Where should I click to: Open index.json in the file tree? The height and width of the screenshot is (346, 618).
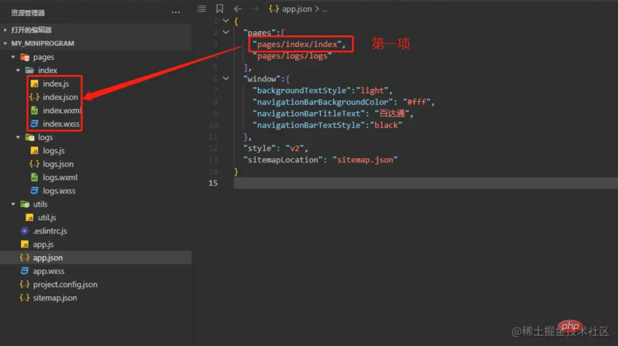[60, 97]
